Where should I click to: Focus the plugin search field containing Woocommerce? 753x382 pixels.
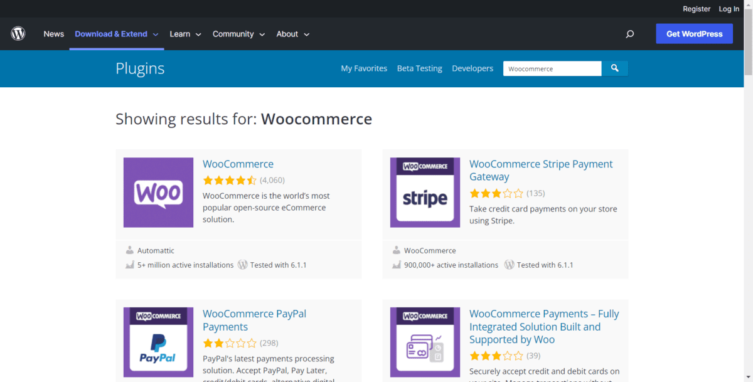pos(552,68)
